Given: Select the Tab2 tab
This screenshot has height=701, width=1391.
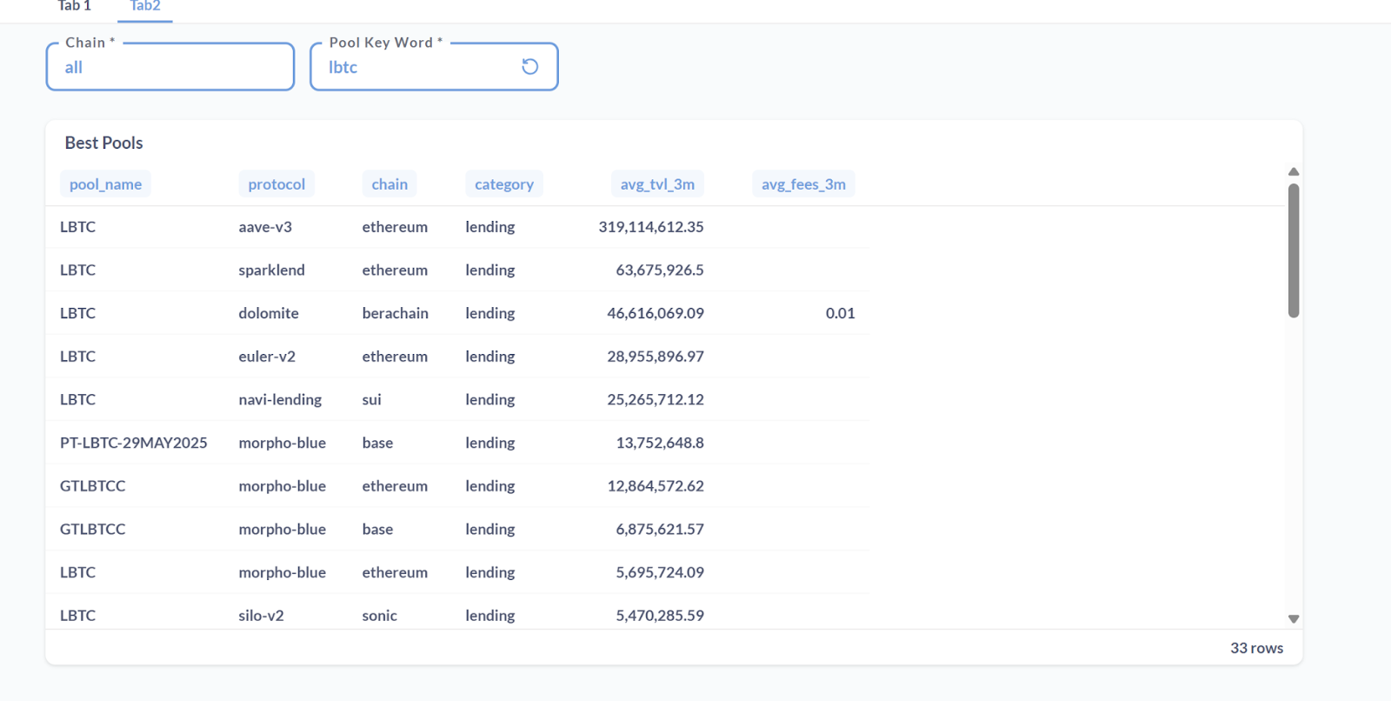Looking at the screenshot, I should [145, 7].
